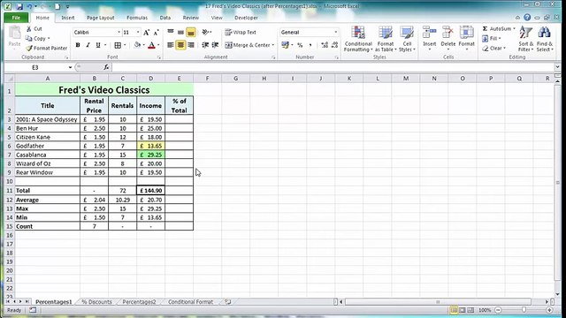566x318 pixels.
Task: Switch to the Data tab
Action: 165,18
